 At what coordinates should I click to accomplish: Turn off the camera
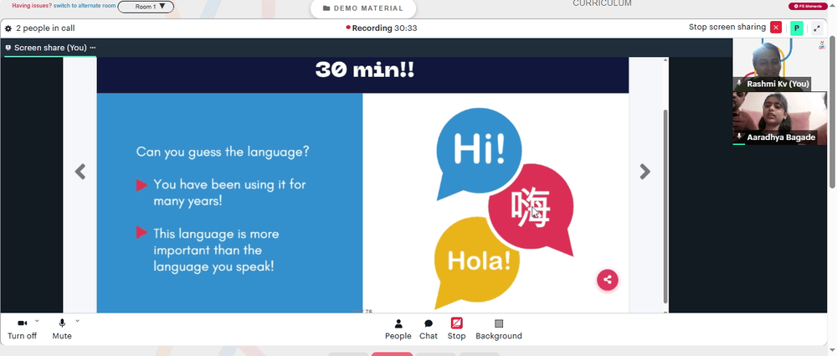[23, 328]
